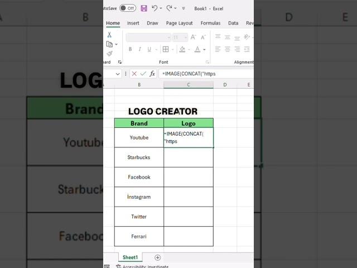
Task: Select column C header
Action: (189, 85)
